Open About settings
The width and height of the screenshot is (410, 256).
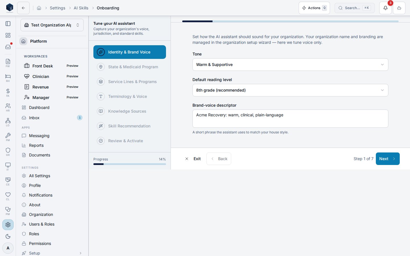tap(52, 205)
